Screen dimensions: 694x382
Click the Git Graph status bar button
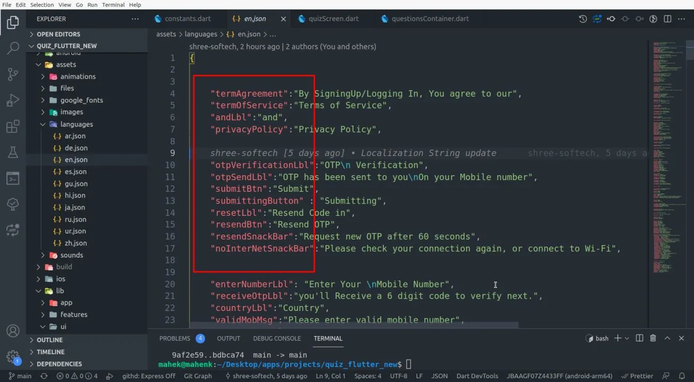click(198, 376)
